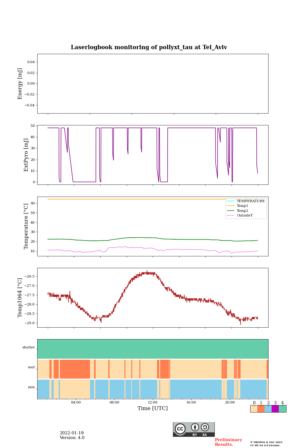Image resolution: width=298 pixels, height=448 pixels.
Task: Click the '08:00' time tick label
Action: tap(114, 402)
